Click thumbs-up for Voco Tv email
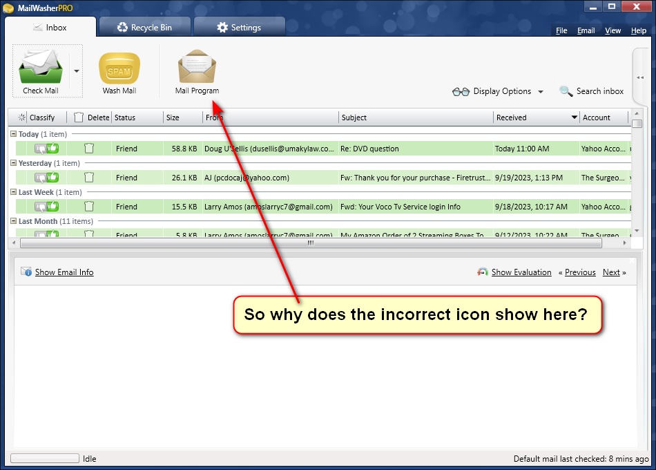 pos(52,206)
